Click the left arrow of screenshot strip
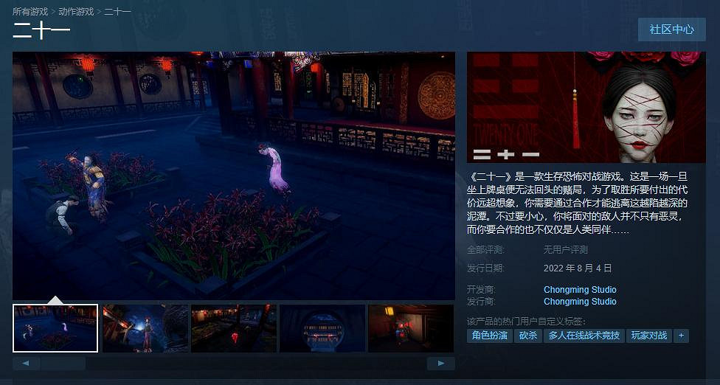Screen dimensions: 720x385 [x=26, y=364]
